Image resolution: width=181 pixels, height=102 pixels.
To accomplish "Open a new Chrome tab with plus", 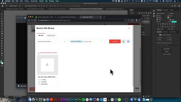I will tap(104, 17).
